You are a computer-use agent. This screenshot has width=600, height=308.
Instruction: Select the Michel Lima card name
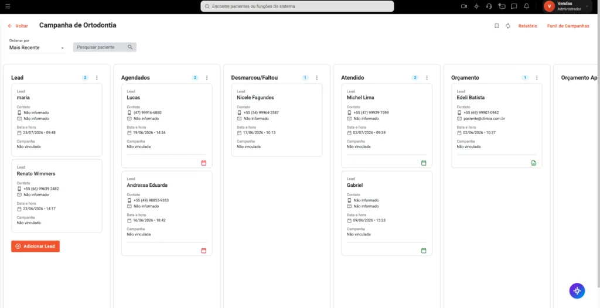coord(360,98)
